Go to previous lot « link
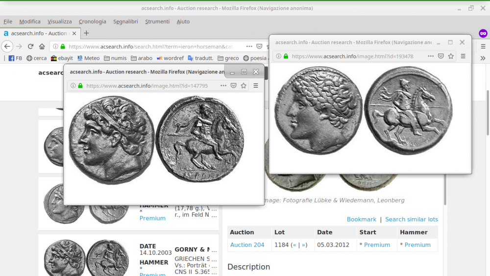This screenshot has height=276, width=490. pos(294,245)
